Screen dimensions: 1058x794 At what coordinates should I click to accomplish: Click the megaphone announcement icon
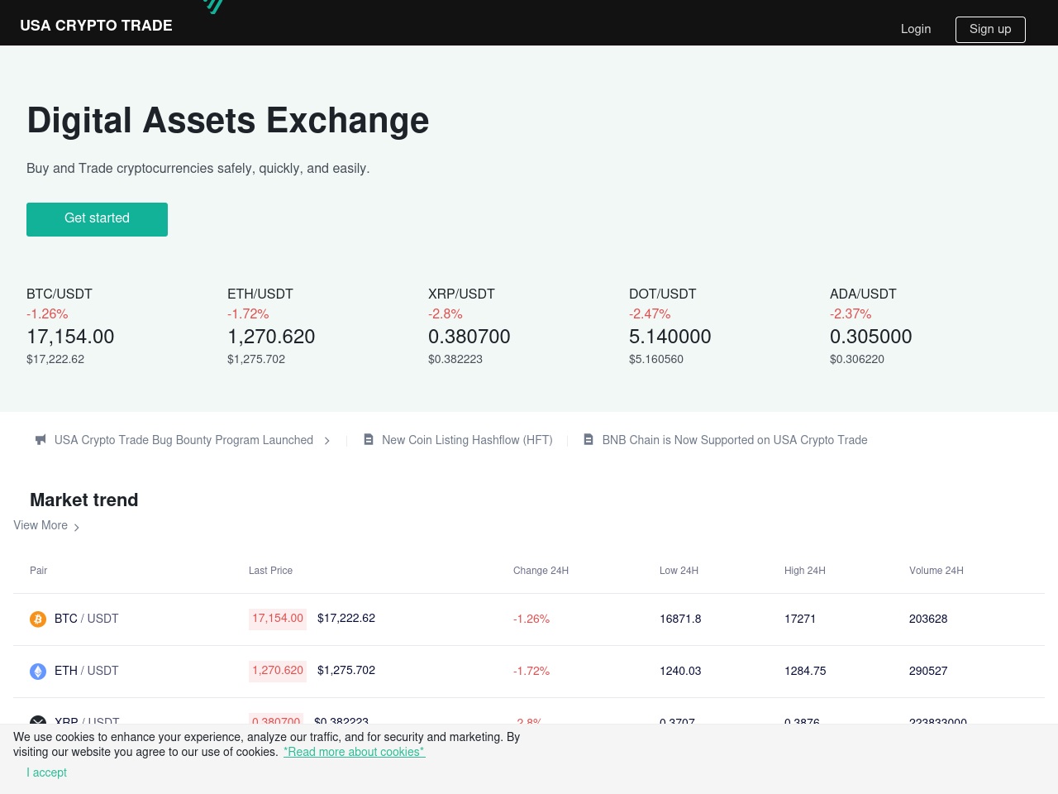point(41,440)
